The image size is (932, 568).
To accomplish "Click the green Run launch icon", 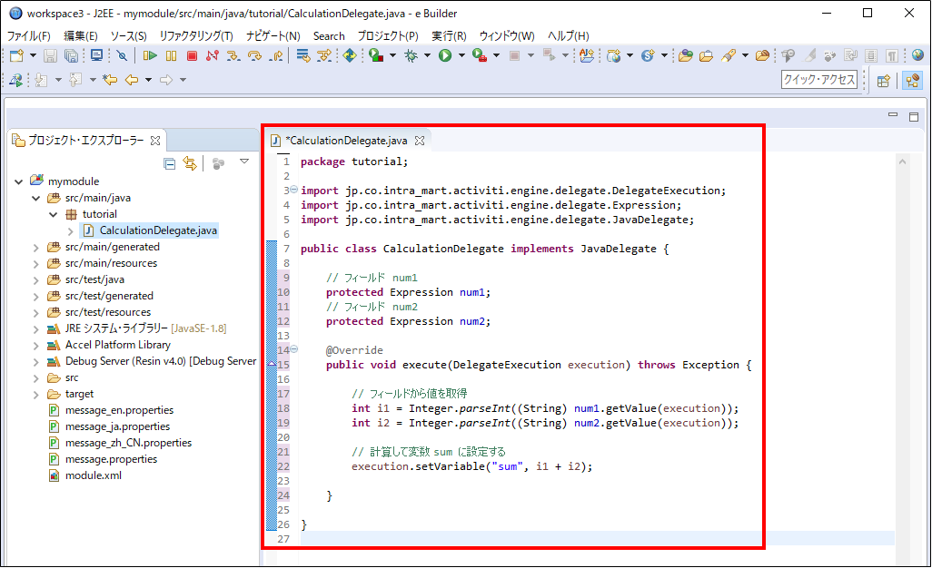I will click(445, 56).
